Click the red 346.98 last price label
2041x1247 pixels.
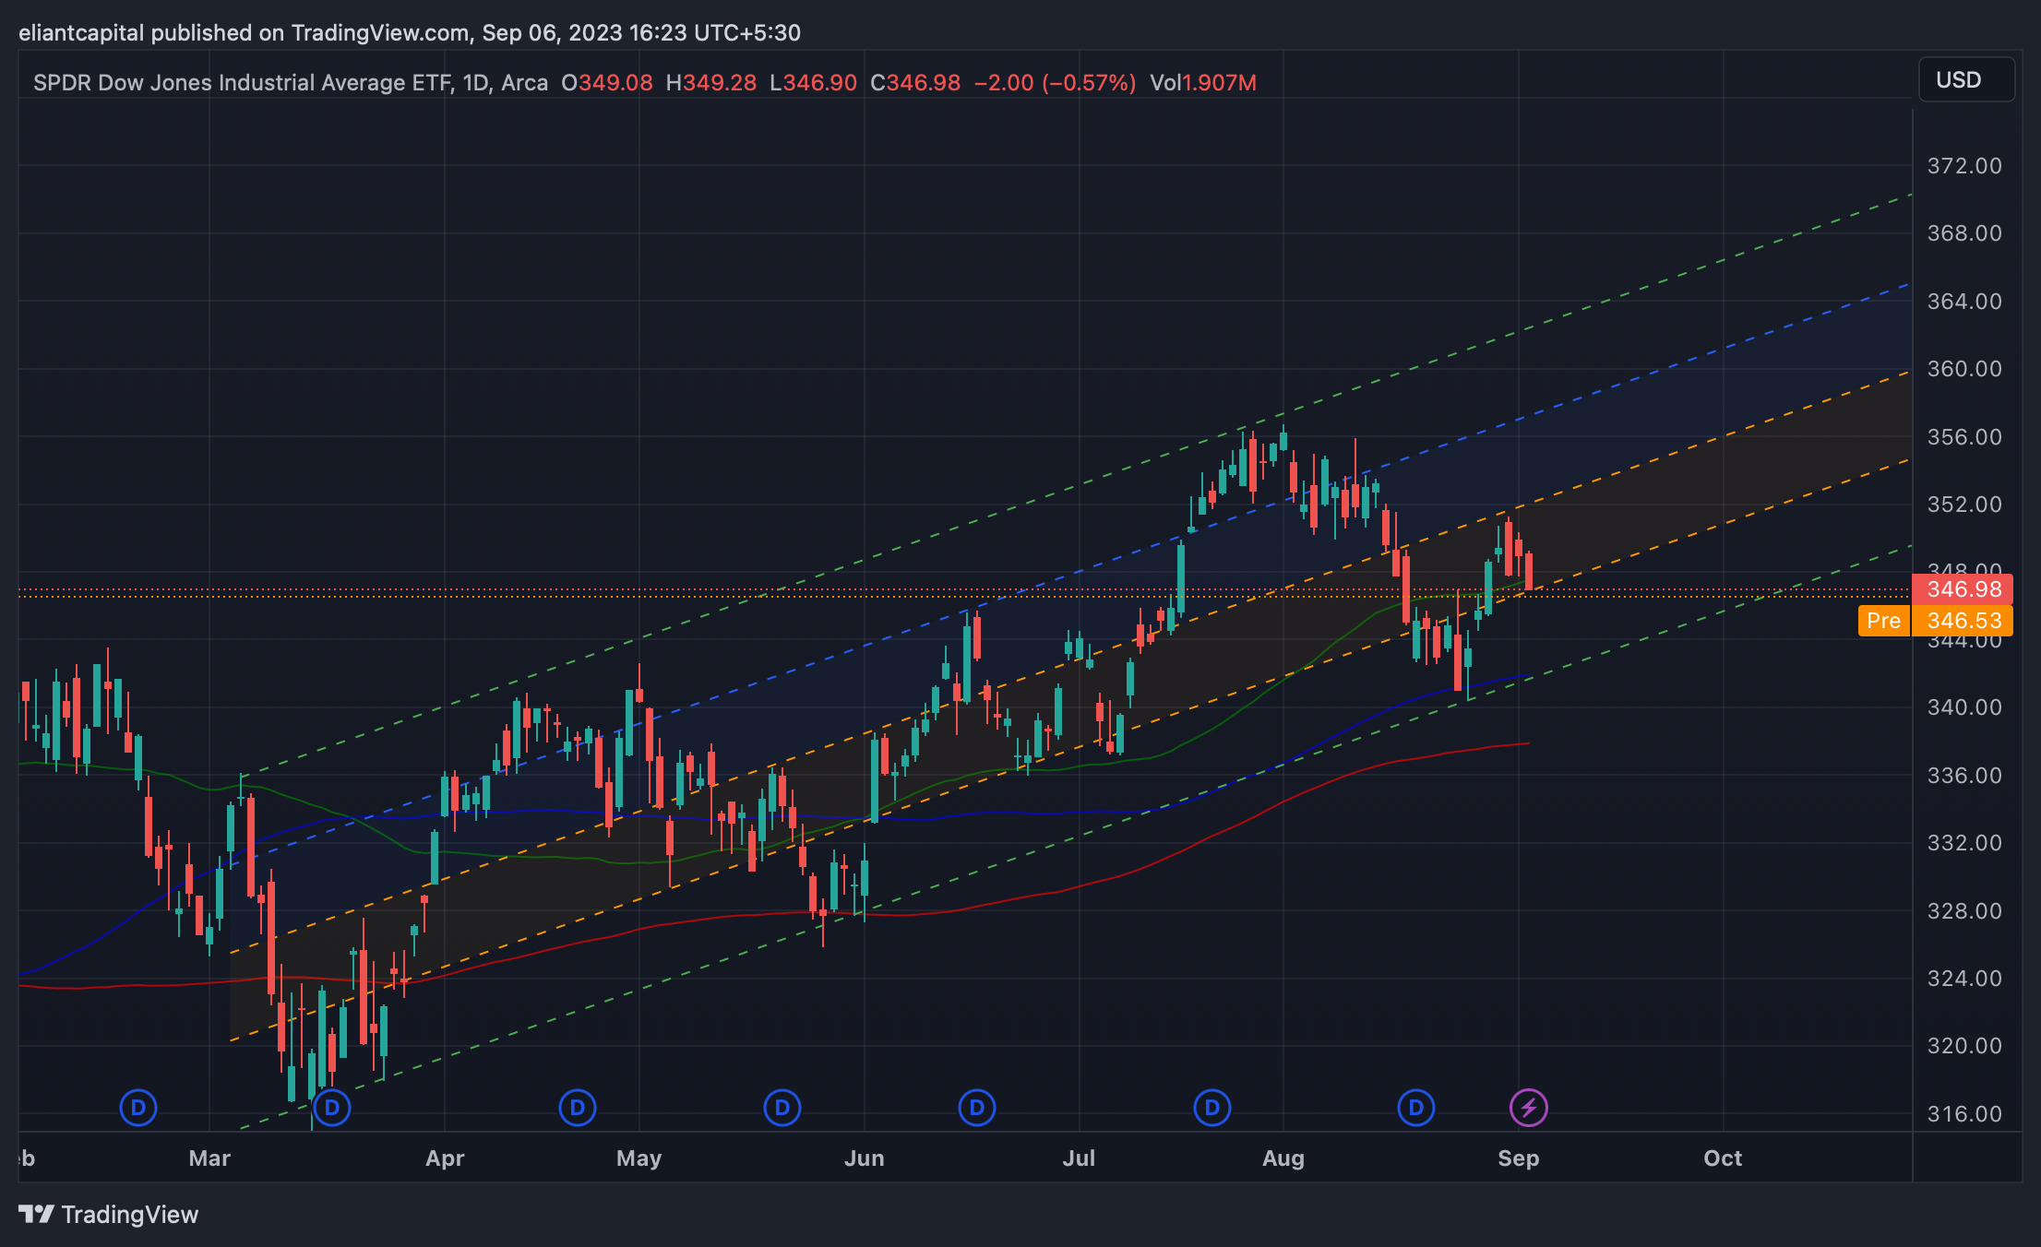(x=1963, y=588)
